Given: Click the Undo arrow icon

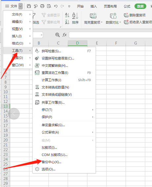Looking at the screenshot, I should pyautogui.click(x=56, y=6).
